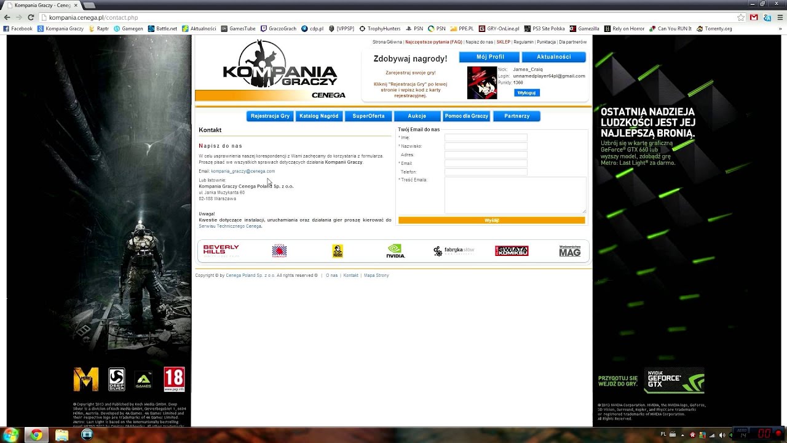Open the TrophyHunters bookmark
The height and width of the screenshot is (443, 787).
coord(380,29)
